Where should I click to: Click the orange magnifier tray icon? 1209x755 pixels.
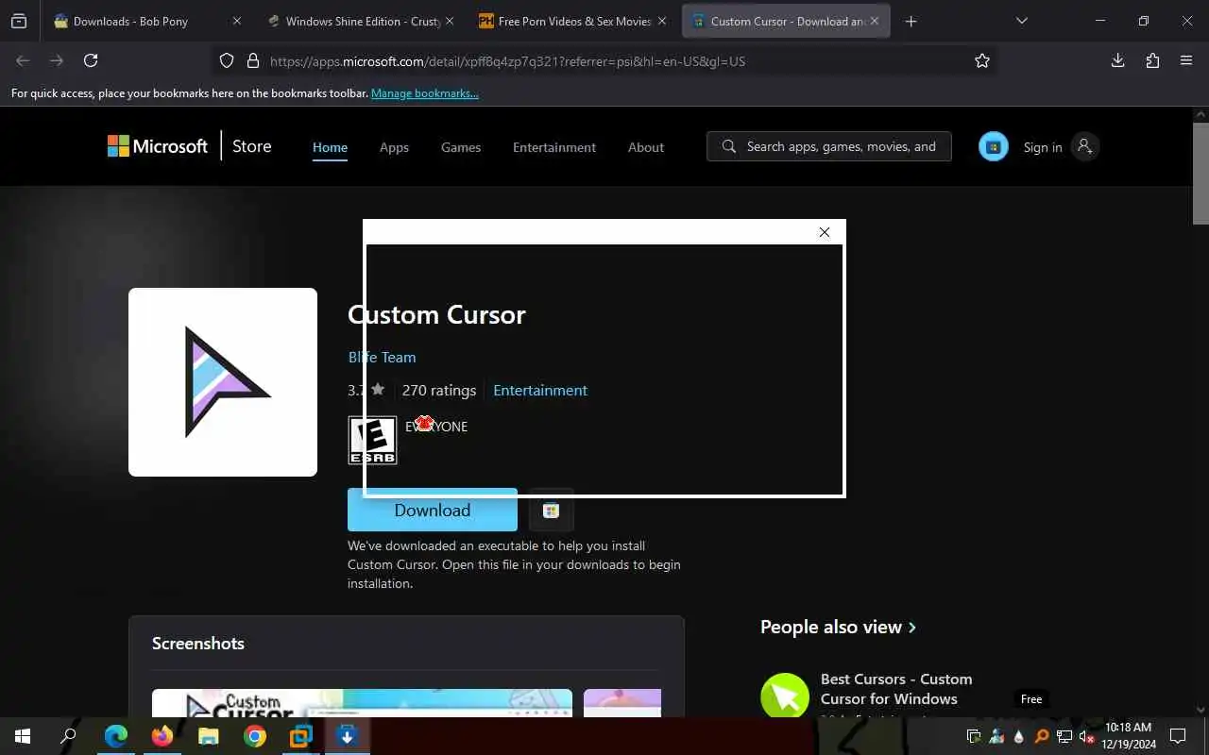click(x=1042, y=736)
